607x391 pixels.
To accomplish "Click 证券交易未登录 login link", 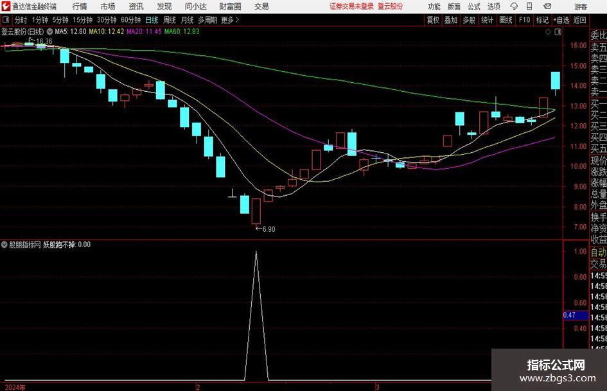I will (x=351, y=6).
